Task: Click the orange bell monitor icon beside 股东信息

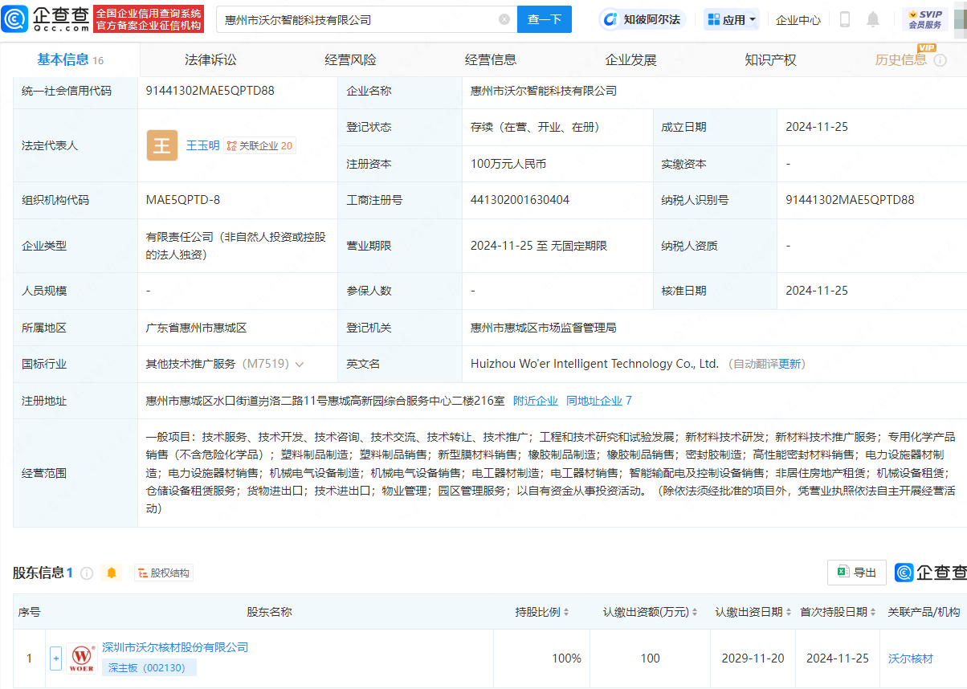Action: [x=112, y=573]
